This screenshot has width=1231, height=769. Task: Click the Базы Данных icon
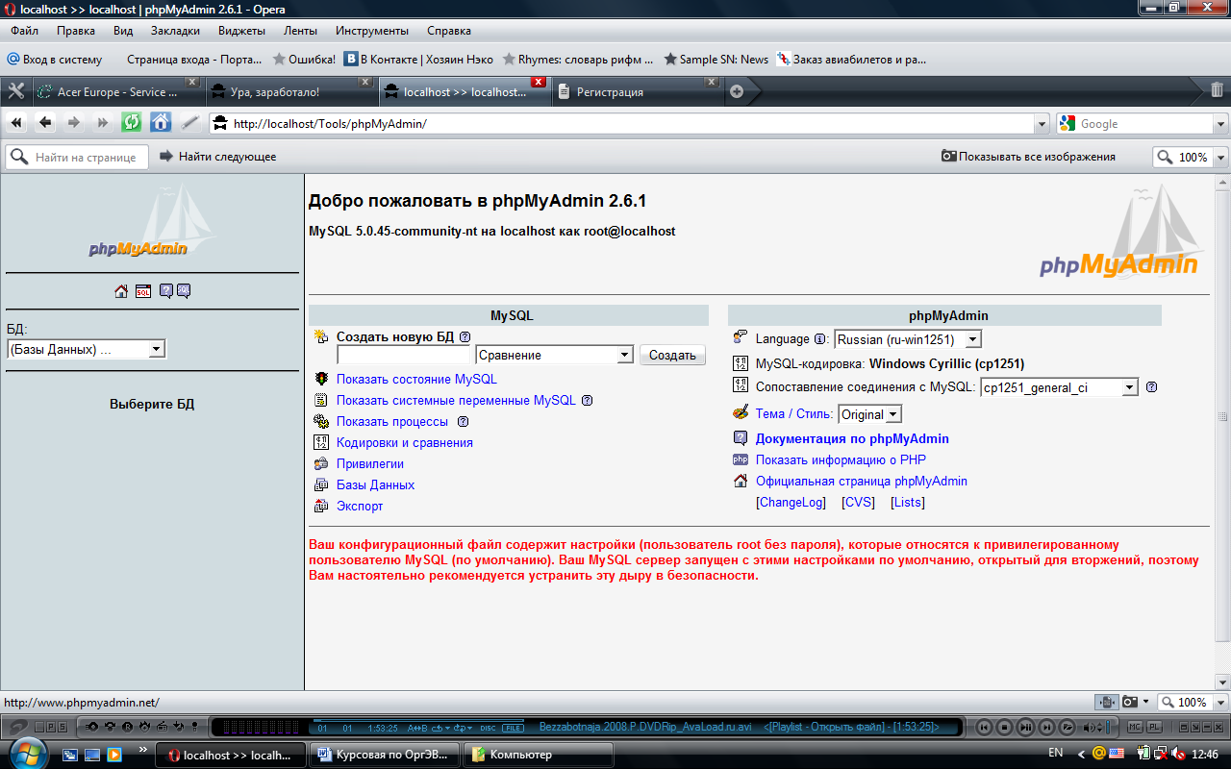click(321, 485)
